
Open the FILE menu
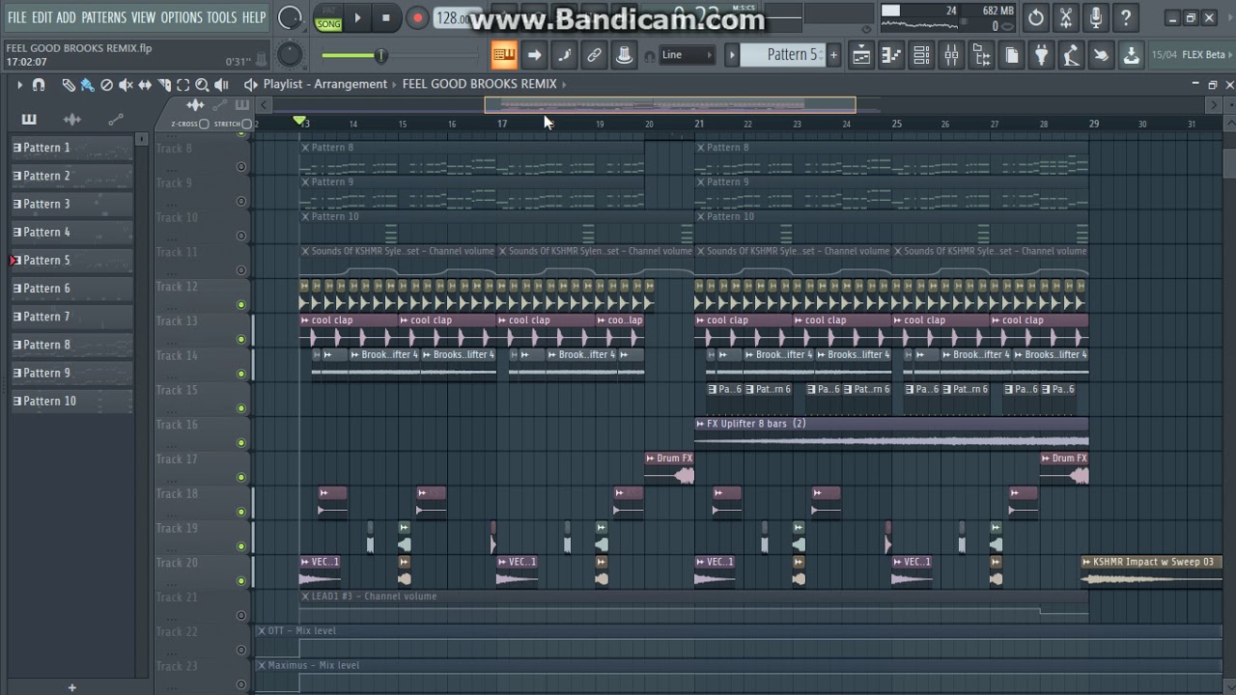coord(17,17)
